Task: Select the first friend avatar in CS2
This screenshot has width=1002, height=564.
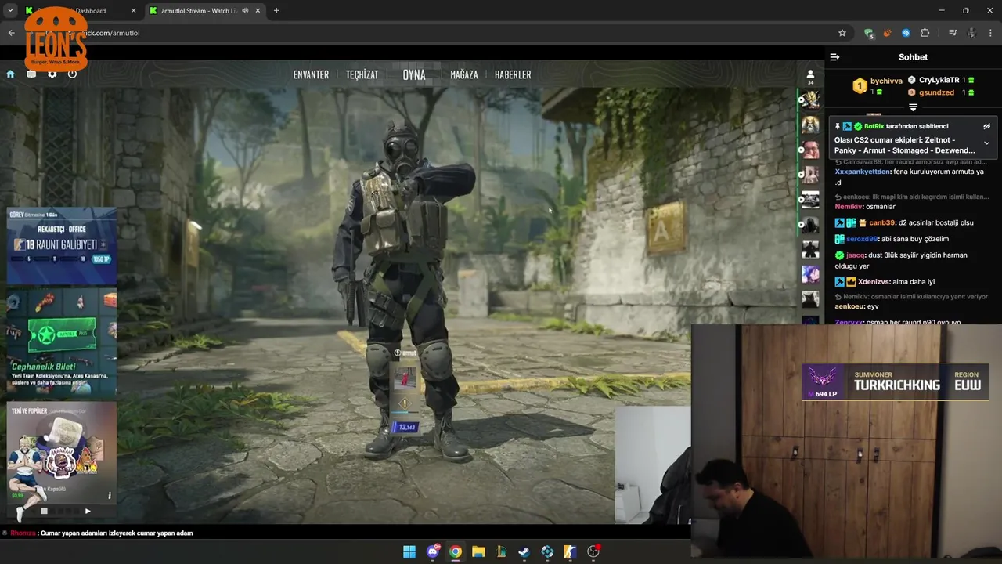Action: (x=810, y=99)
